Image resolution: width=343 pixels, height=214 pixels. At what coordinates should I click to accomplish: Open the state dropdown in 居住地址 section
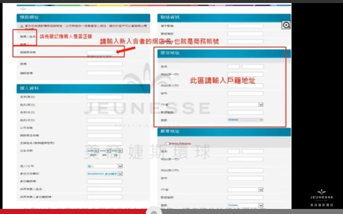point(245,105)
